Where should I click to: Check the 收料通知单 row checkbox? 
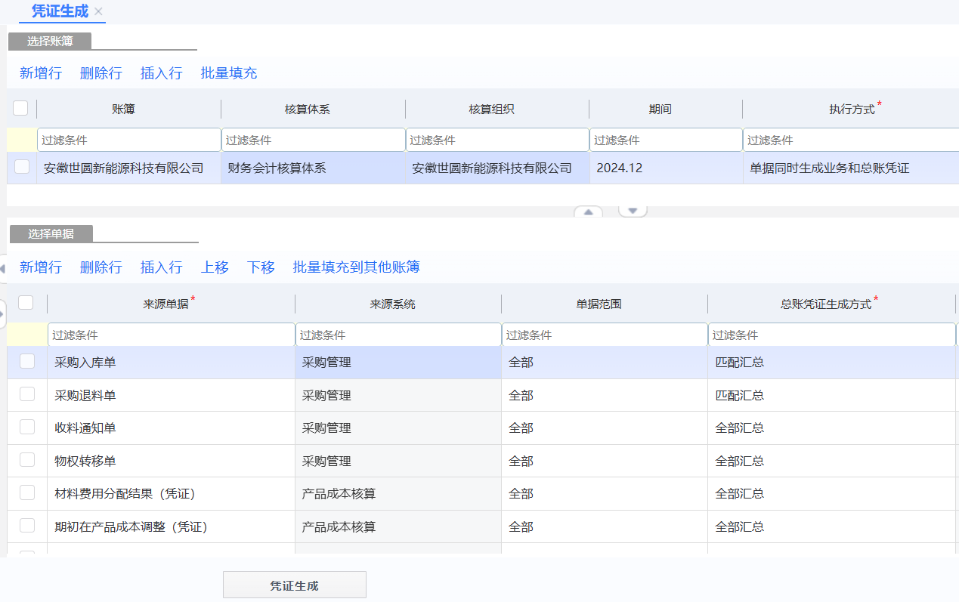click(x=27, y=427)
